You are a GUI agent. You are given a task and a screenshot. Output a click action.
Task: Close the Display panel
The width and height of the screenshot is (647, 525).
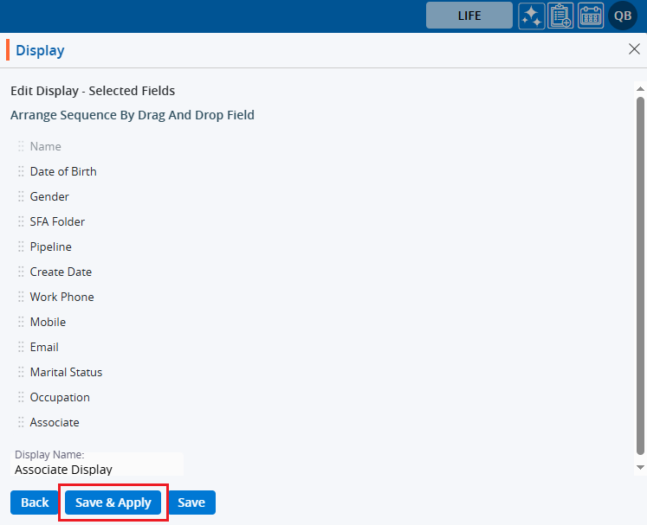click(x=634, y=49)
